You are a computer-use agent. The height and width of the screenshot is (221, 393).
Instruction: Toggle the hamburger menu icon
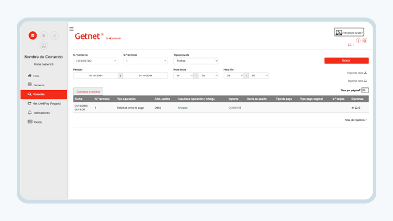coord(71,29)
